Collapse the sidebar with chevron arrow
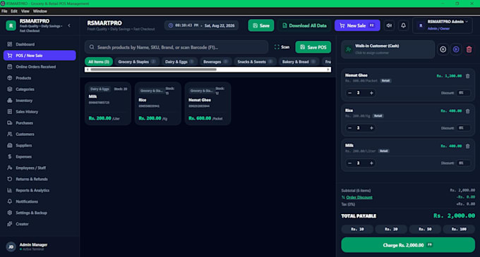 pos(69,25)
